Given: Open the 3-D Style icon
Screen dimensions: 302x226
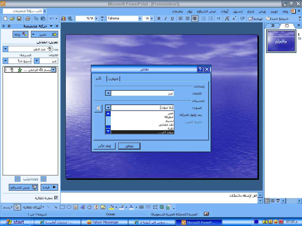Looking at the screenshot, I should pyautogui.click(x=168, y=207).
